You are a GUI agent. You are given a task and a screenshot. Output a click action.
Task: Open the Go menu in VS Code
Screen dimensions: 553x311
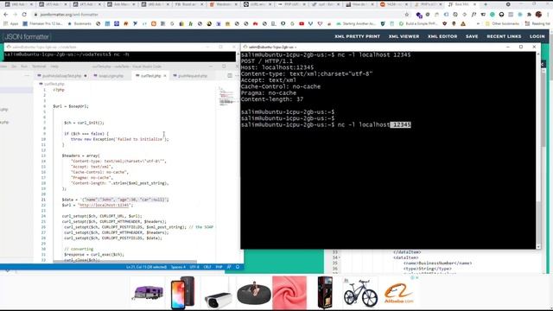(x=14, y=67)
